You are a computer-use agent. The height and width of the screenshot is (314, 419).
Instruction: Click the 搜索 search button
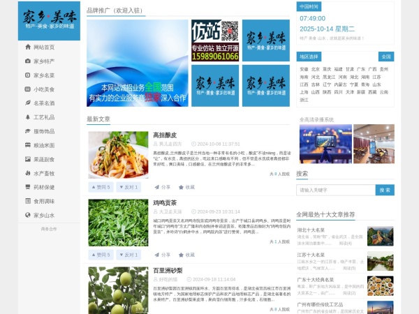(x=385, y=190)
